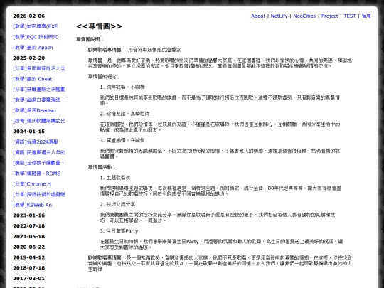This screenshot has width=384, height=288.
Task: Click the TEST link
Action: [x=349, y=16]
